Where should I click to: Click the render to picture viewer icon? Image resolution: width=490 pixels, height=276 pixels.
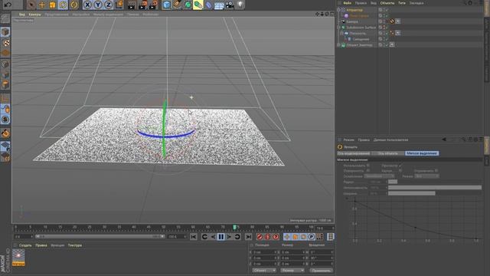coord(143,5)
